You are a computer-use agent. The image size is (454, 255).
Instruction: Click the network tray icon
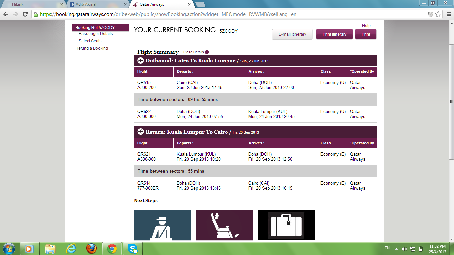413,249
